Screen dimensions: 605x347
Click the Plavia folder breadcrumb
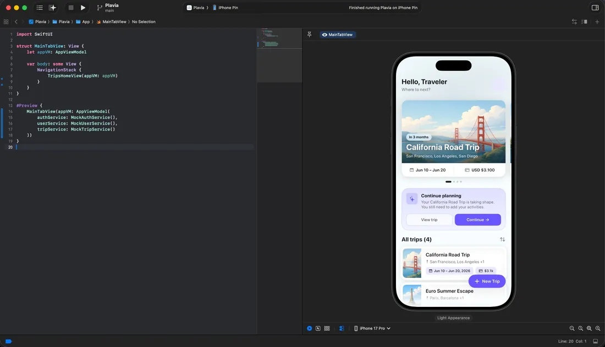click(x=61, y=22)
